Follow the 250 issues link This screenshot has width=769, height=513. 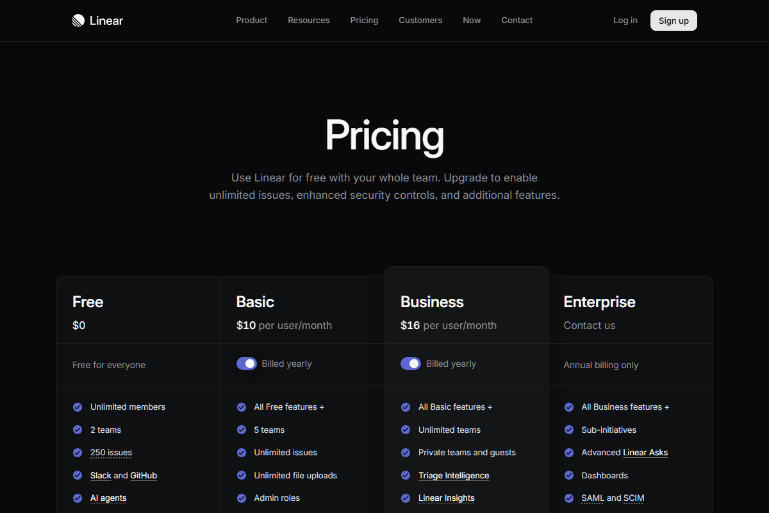click(110, 452)
